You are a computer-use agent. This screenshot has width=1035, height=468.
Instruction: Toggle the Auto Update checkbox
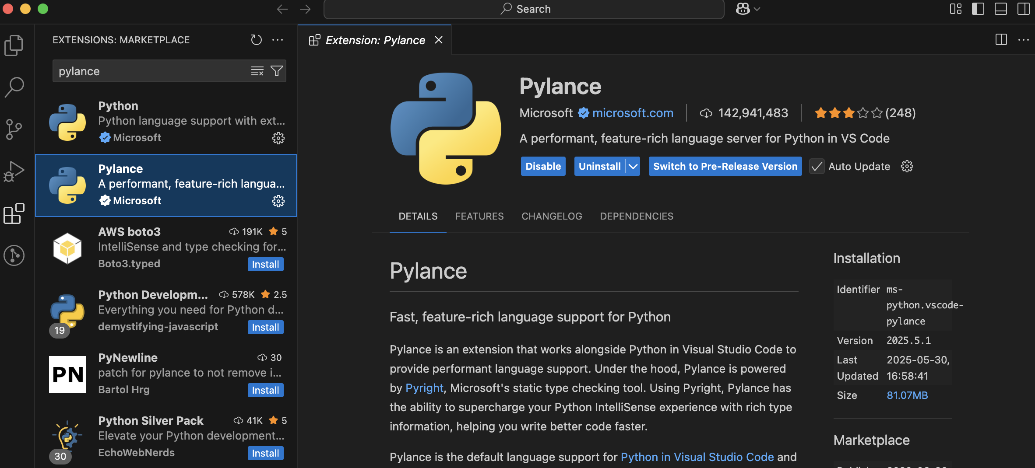click(817, 167)
